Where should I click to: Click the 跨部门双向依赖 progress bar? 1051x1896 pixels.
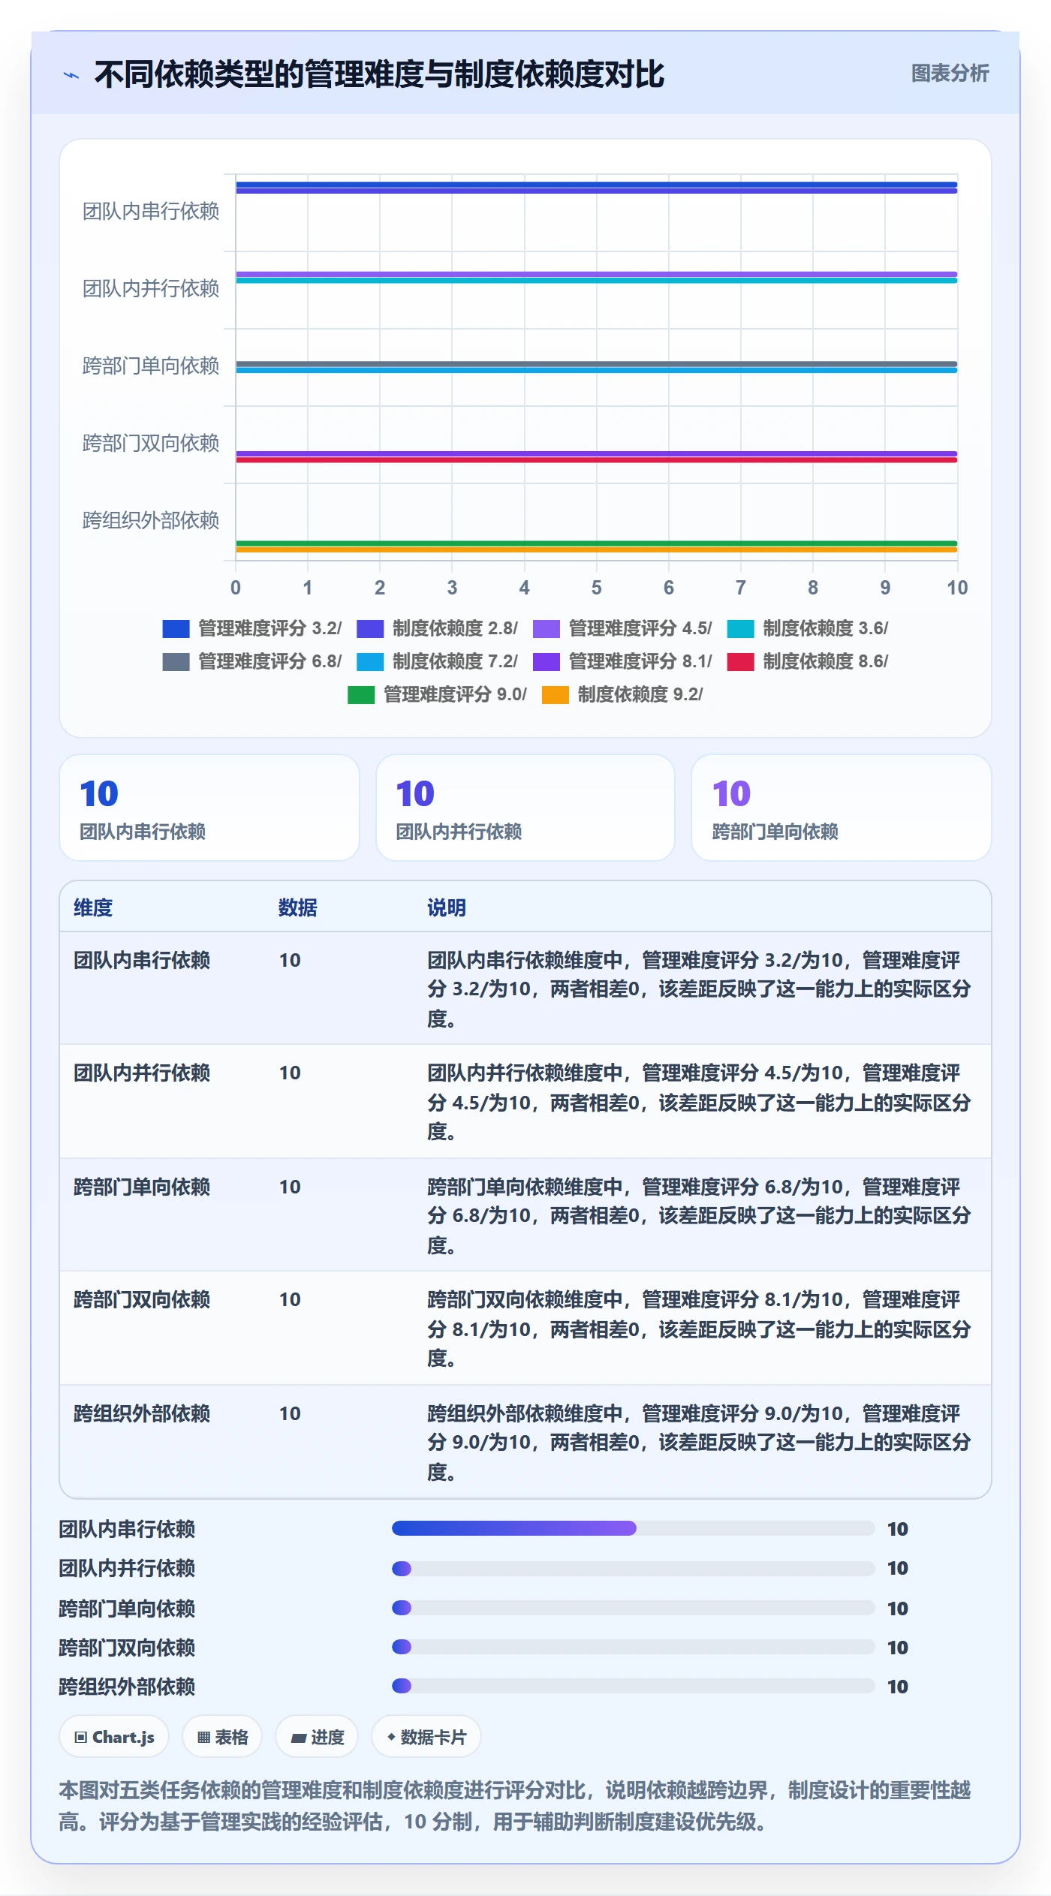(633, 1647)
